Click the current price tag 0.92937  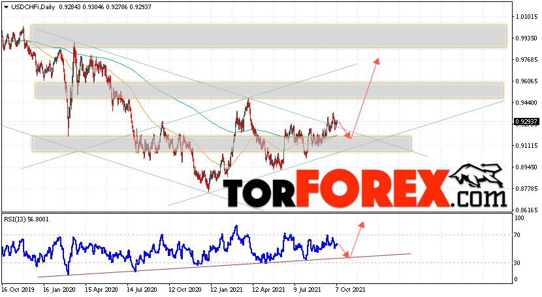click(x=526, y=122)
